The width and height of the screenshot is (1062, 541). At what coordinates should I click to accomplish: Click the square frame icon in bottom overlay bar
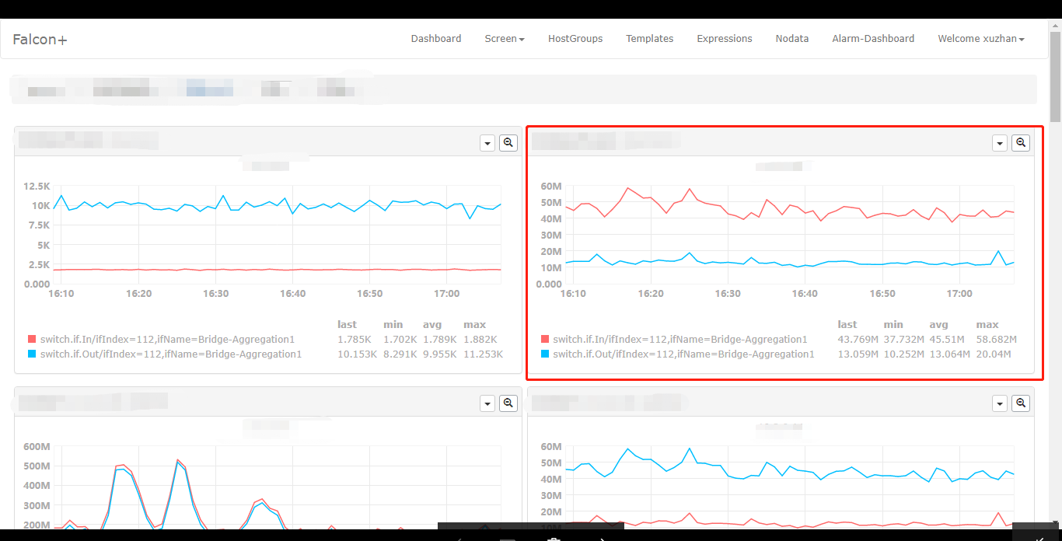pos(508,539)
